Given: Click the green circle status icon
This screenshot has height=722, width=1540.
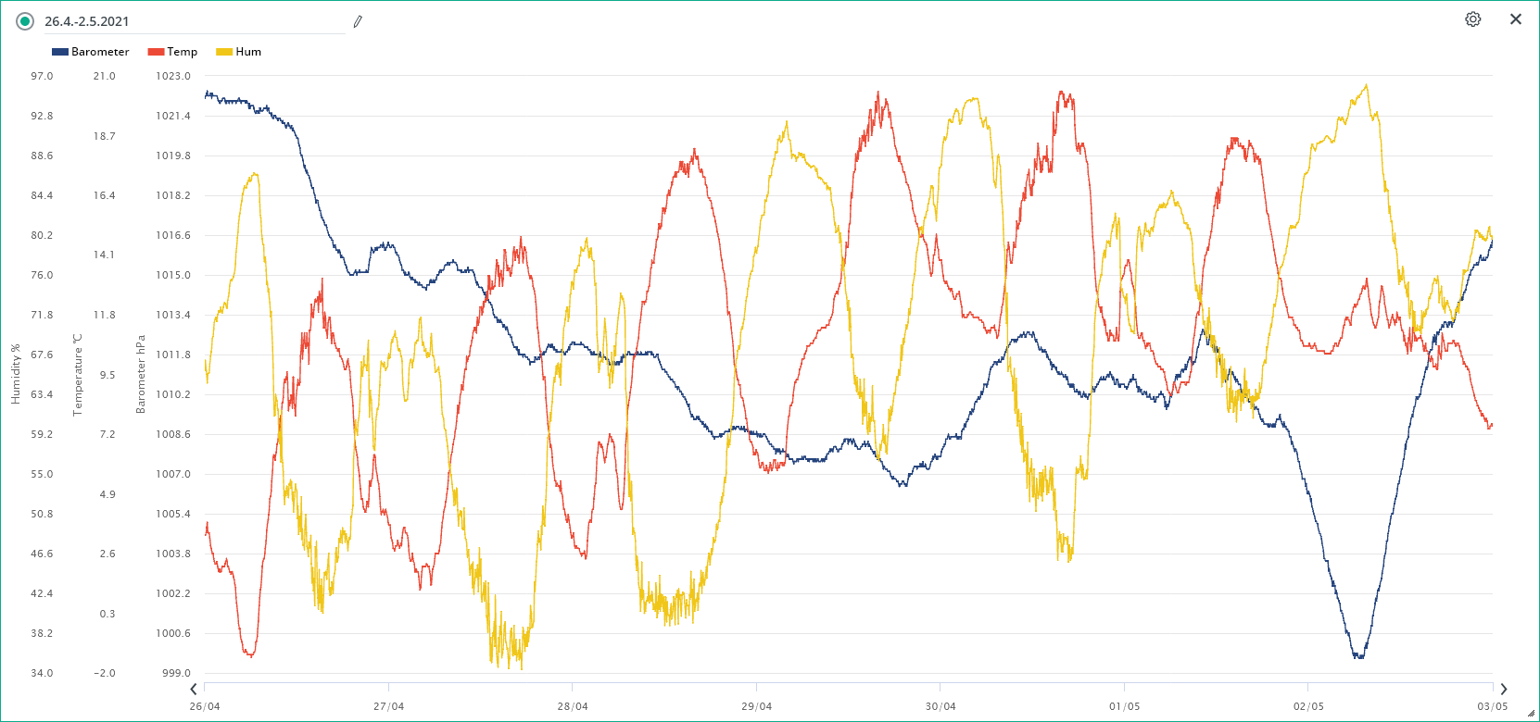Looking at the screenshot, I should tap(25, 21).
